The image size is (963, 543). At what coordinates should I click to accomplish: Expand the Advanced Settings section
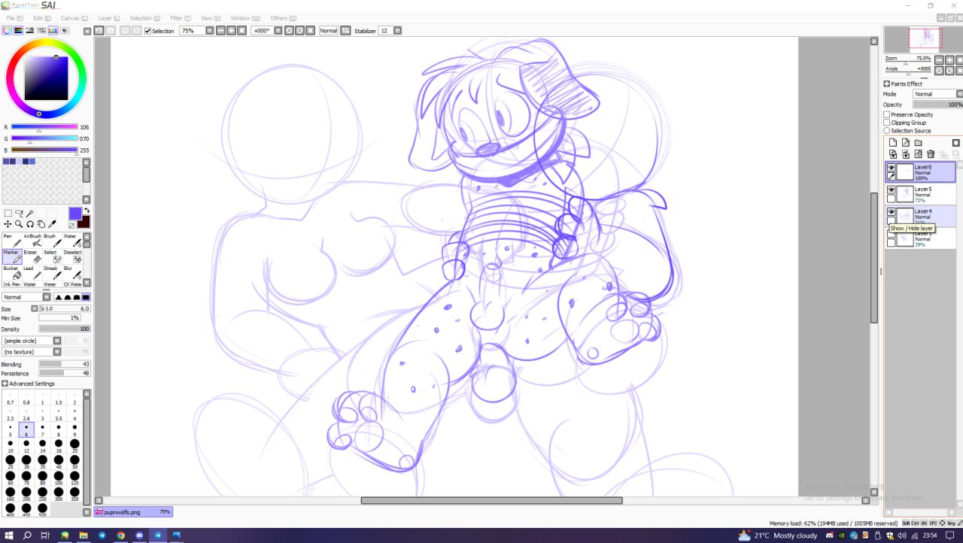pyautogui.click(x=5, y=384)
